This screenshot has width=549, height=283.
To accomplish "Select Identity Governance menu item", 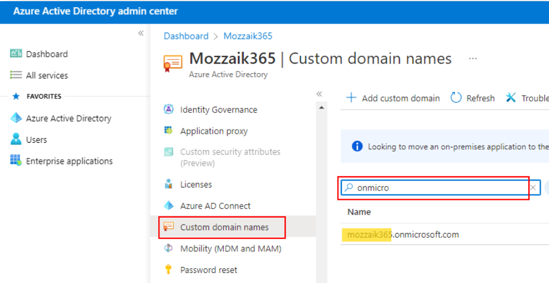I will (219, 110).
